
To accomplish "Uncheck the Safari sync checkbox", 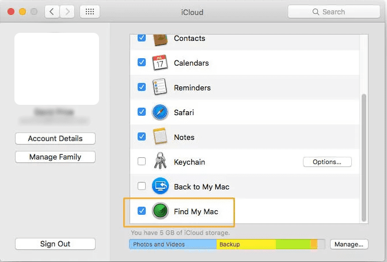I will click(142, 112).
